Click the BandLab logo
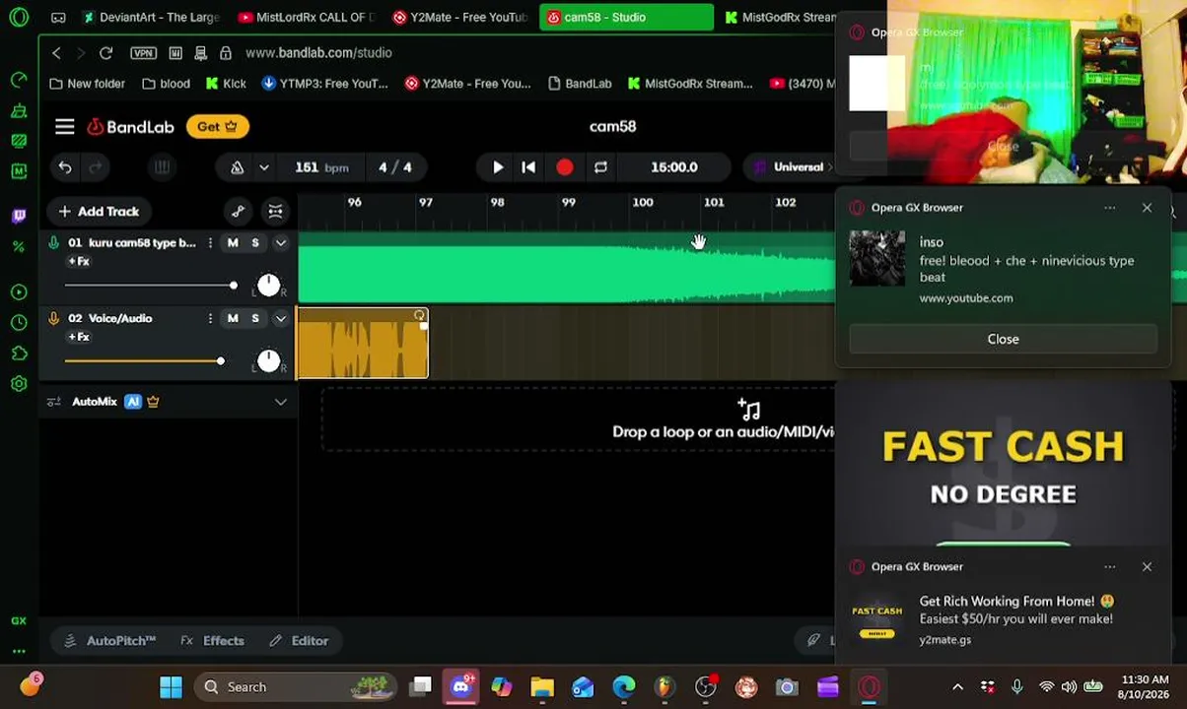This screenshot has width=1187, height=709. (130, 126)
